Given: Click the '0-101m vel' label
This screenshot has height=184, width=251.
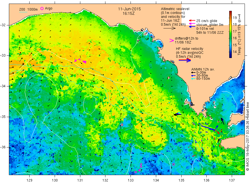Looking at the screenshot, I should click(x=205, y=28).
